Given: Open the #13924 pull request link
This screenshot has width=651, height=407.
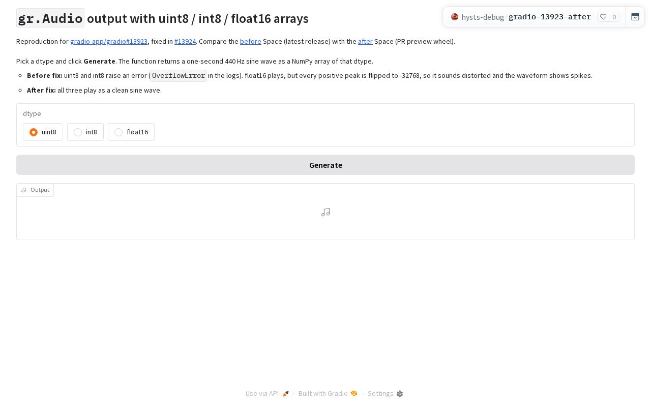Looking at the screenshot, I should click(185, 42).
